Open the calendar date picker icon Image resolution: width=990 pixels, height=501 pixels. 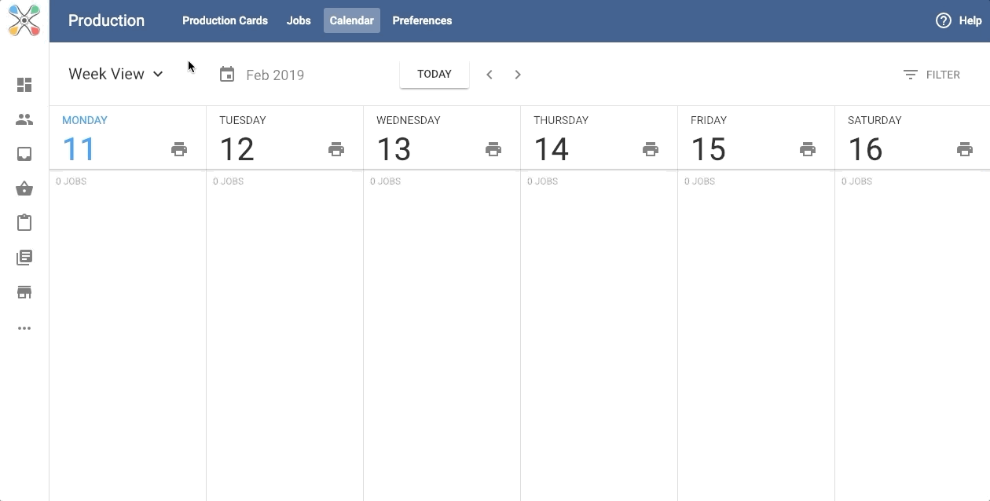point(227,74)
